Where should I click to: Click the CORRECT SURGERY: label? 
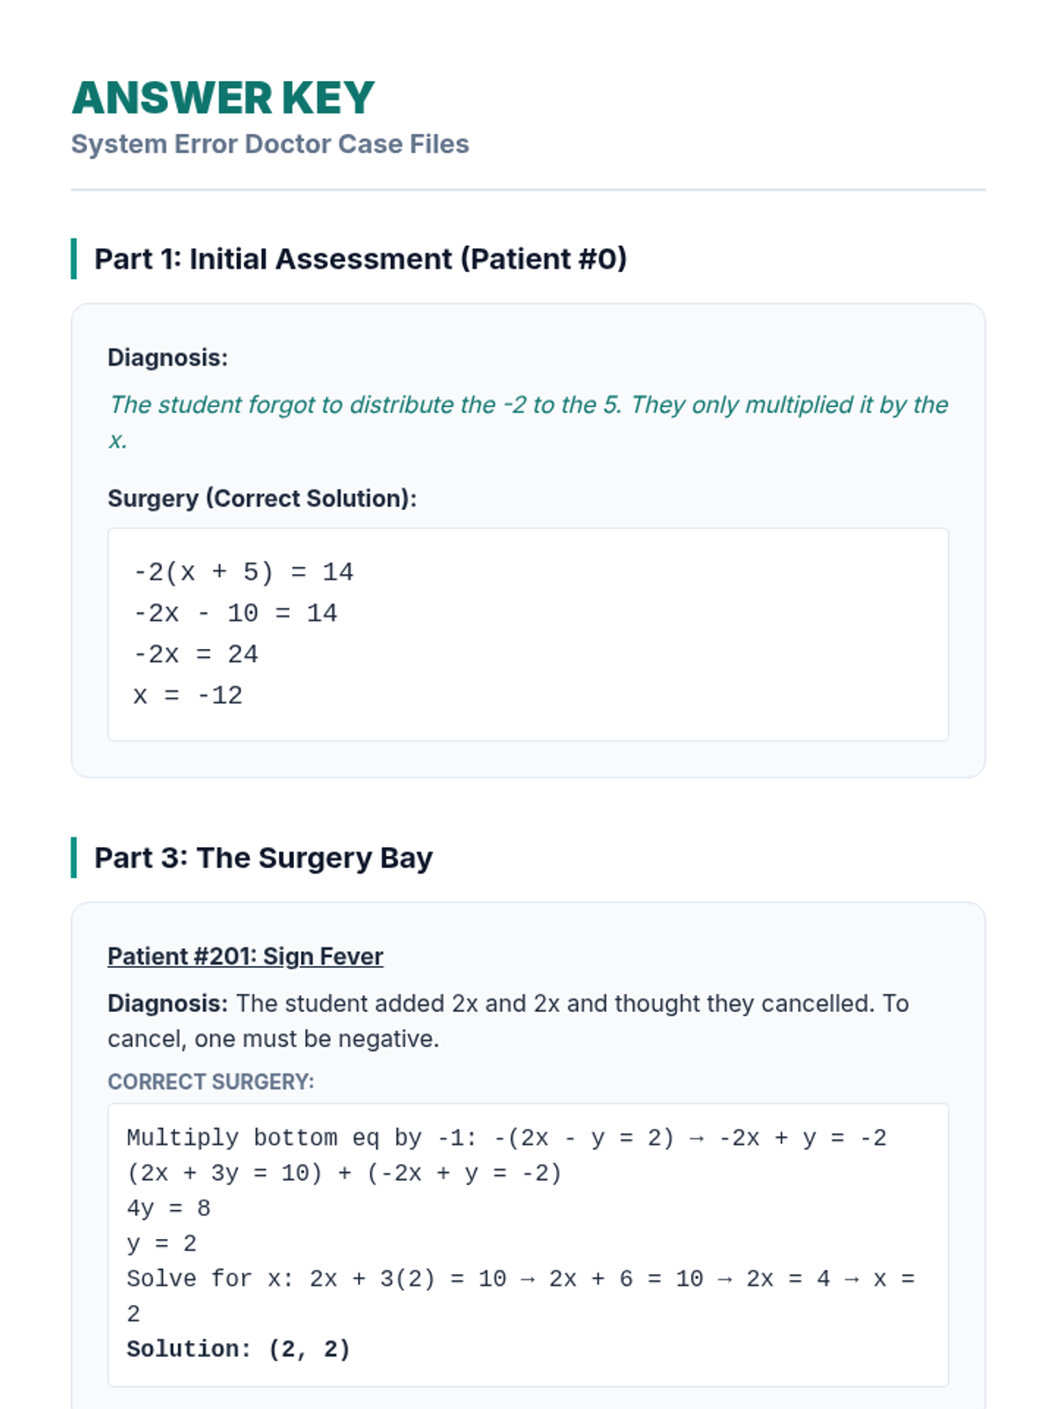click(210, 1081)
